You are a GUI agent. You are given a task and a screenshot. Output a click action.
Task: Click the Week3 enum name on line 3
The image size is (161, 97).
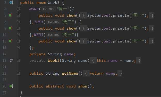[x=54, y=3]
